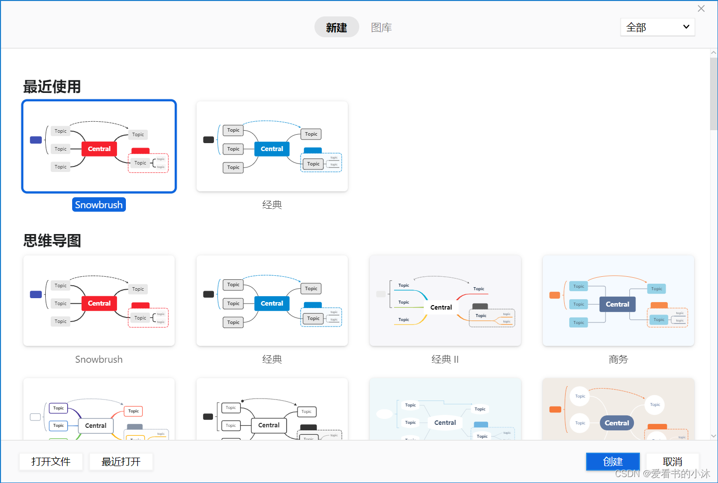Close the template dialog with X

701,8
